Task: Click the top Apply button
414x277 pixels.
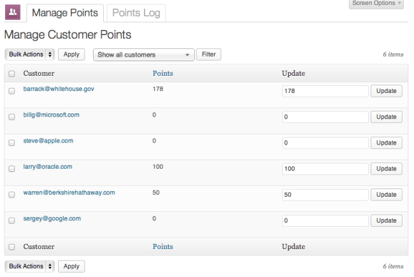Action: [x=71, y=55]
